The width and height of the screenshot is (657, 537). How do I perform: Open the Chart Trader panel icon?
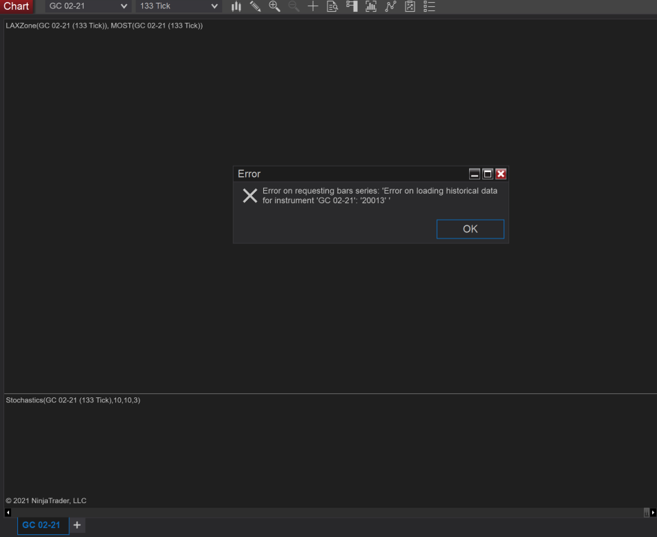coord(352,6)
